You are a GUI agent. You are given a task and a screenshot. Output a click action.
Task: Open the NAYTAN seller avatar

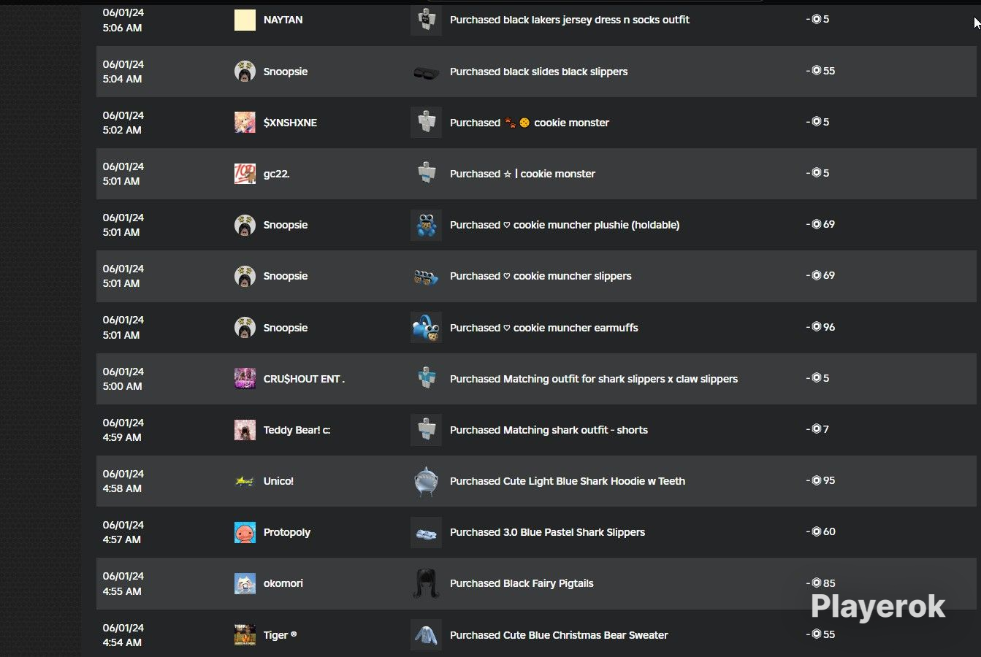point(245,20)
